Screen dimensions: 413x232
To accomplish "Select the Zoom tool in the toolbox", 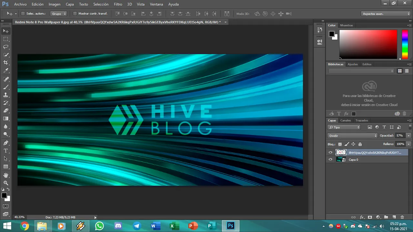I will click(x=6, y=183).
